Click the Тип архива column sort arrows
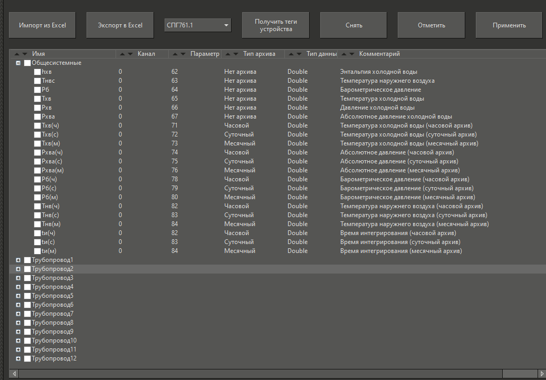 (232, 54)
